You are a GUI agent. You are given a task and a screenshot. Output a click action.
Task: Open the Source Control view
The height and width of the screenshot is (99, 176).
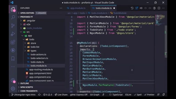coord(13,26)
